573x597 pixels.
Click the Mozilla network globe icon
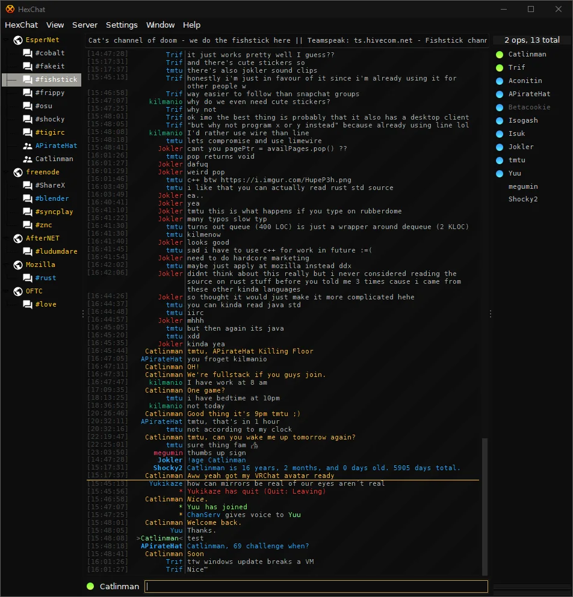pyautogui.click(x=18, y=265)
